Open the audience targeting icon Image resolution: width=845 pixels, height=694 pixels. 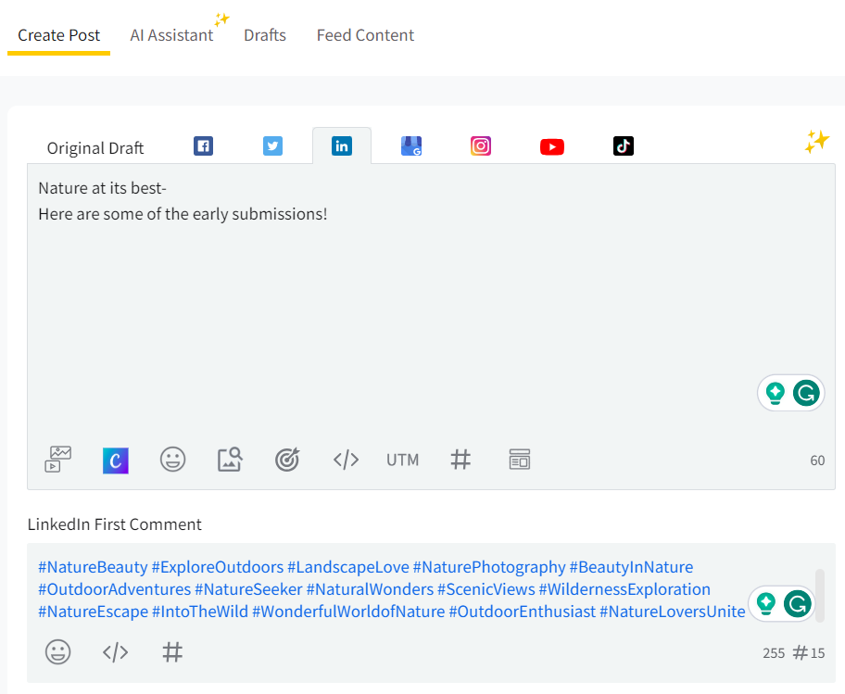click(287, 460)
